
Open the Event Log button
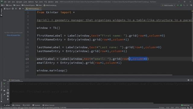click(x=185, y=105)
